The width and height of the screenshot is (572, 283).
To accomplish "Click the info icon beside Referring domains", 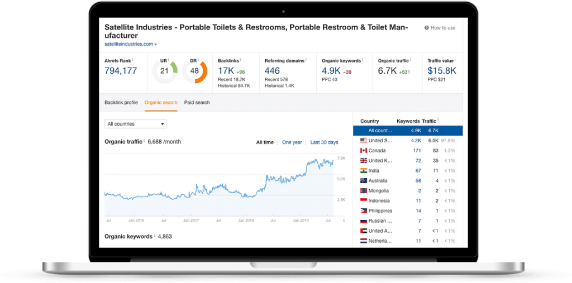I will (x=306, y=60).
